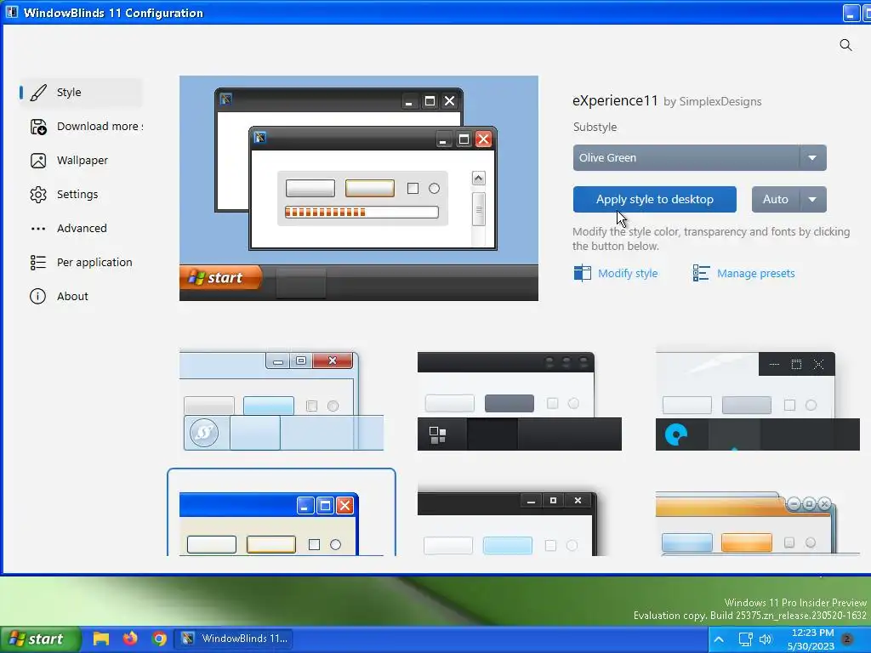Click the Manage presets icon
This screenshot has width=871, height=653.
click(x=701, y=273)
